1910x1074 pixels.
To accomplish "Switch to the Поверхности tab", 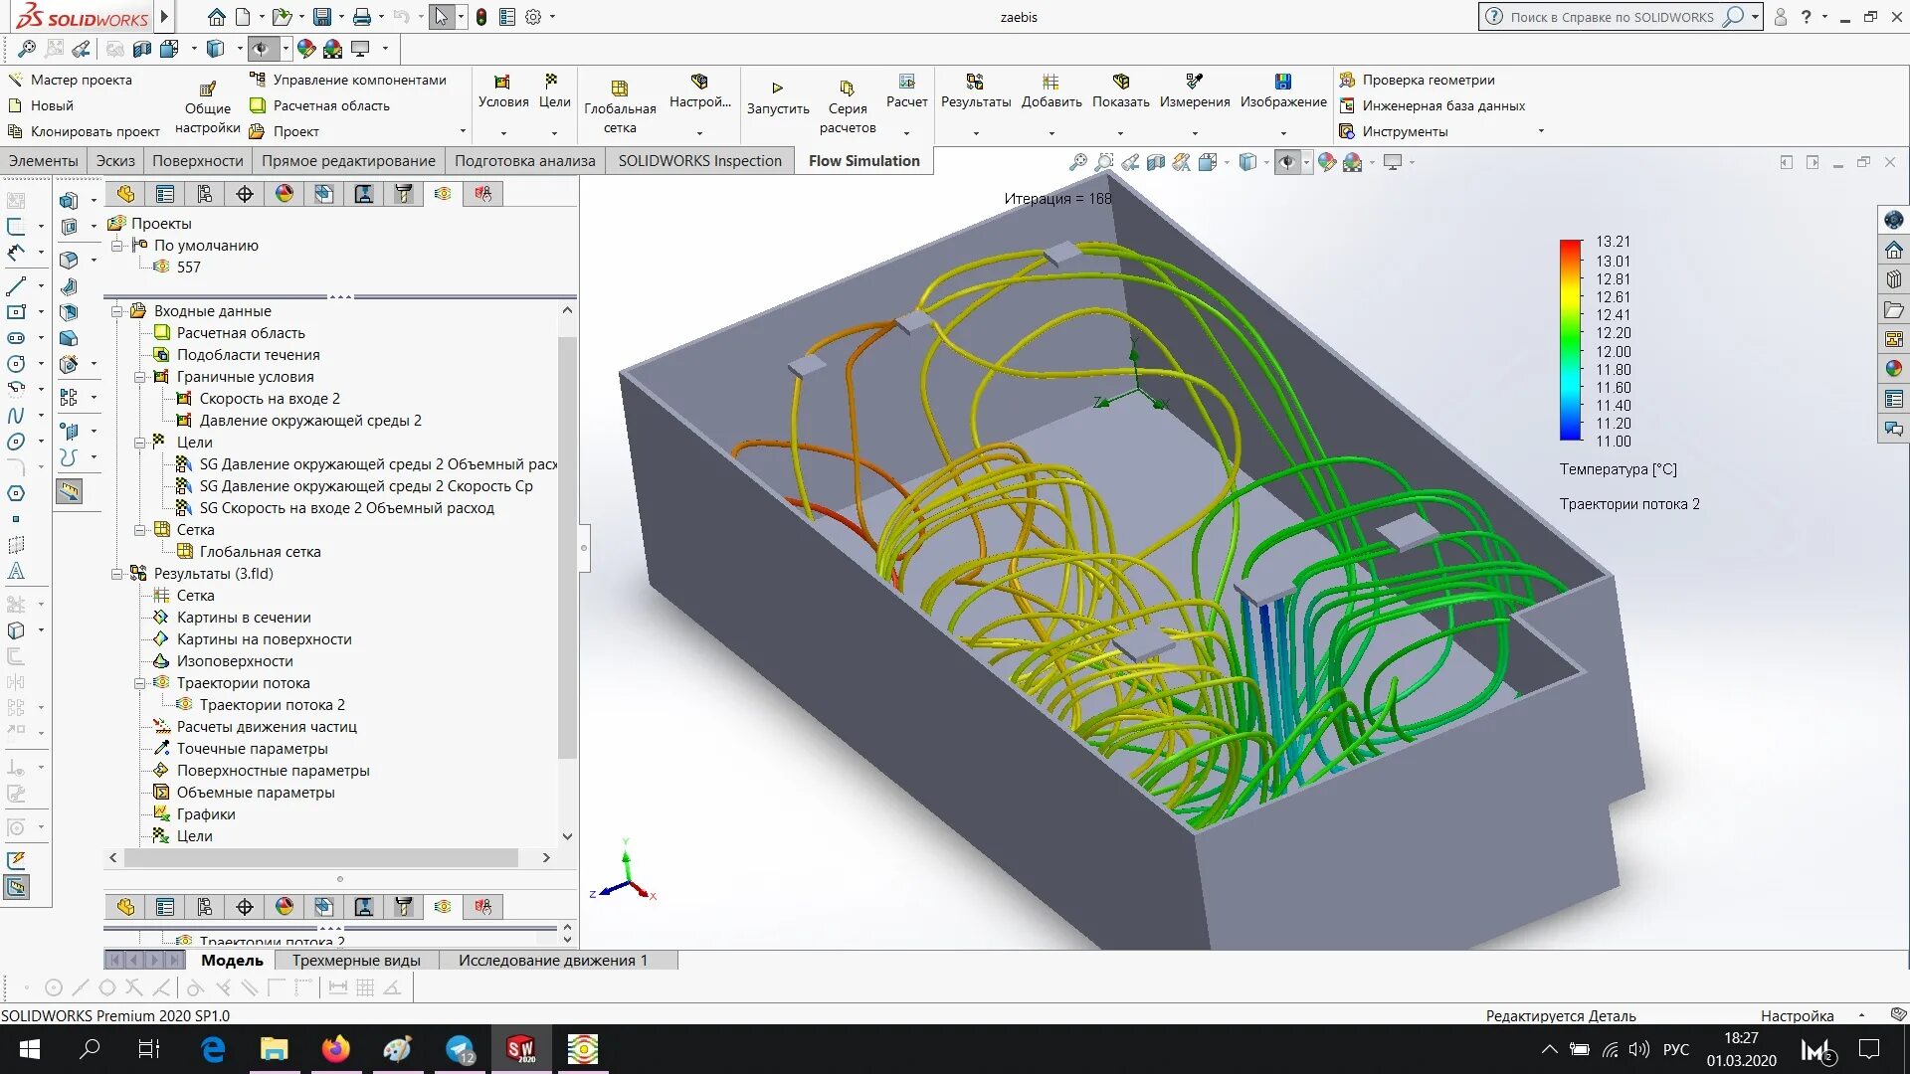I will [x=197, y=161].
